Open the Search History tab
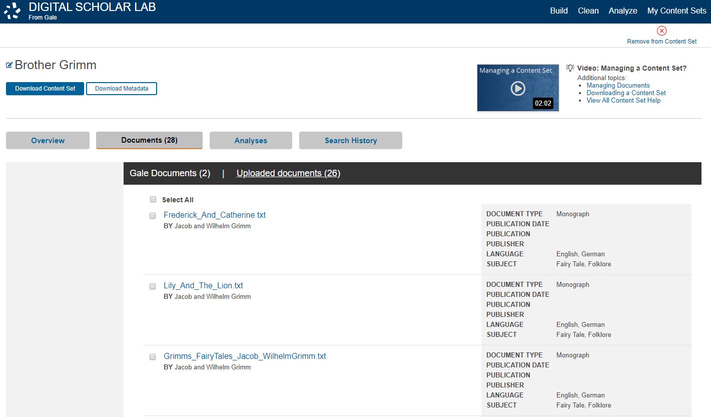The width and height of the screenshot is (711, 417). pyautogui.click(x=350, y=140)
